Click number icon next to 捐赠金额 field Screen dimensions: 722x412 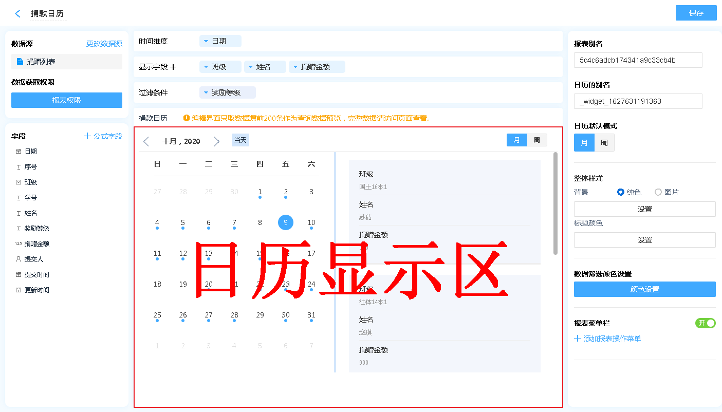pyautogui.click(x=18, y=244)
